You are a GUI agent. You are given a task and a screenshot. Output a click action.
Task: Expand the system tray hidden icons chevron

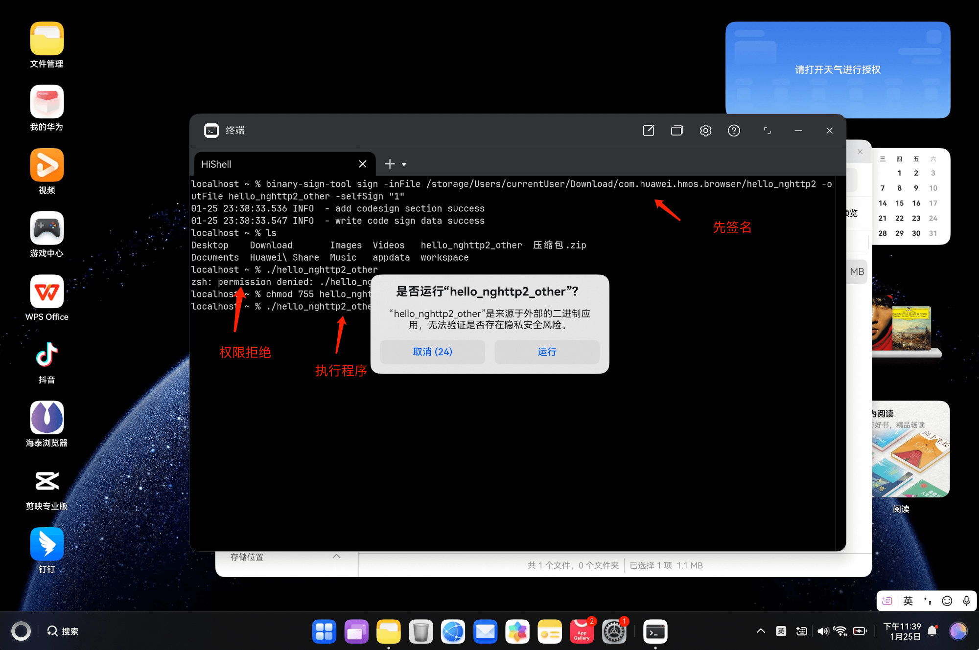[761, 631]
